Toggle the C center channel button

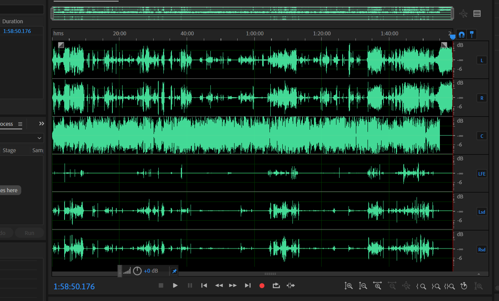pos(482,136)
